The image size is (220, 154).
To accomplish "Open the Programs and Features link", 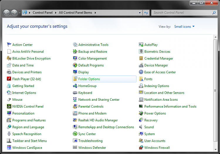I will pyautogui.click(x=29, y=120).
